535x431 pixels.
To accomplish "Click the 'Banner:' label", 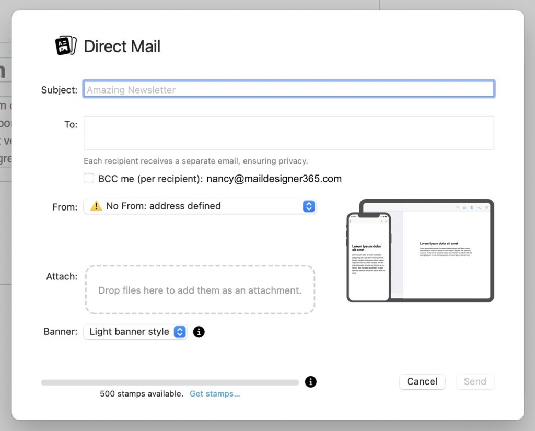I will 61,332.
